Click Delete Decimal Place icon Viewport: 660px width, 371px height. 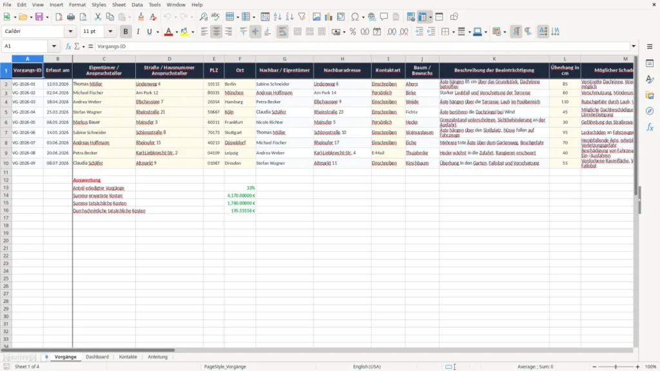pos(404,32)
